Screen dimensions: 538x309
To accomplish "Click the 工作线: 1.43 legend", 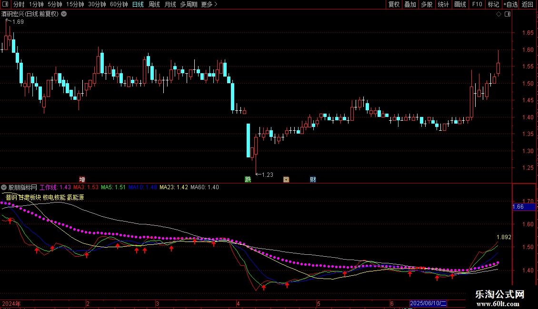I will (55, 187).
